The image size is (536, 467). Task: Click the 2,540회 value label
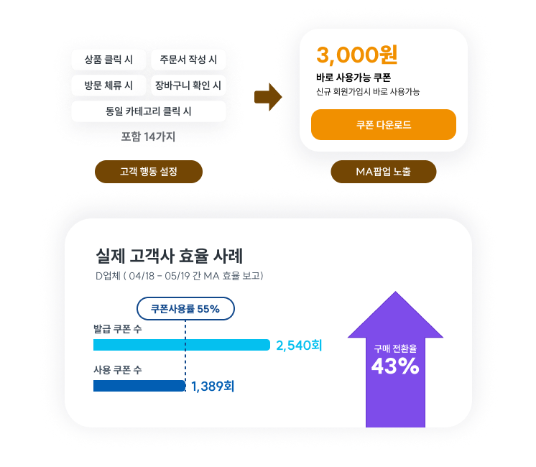tap(299, 346)
